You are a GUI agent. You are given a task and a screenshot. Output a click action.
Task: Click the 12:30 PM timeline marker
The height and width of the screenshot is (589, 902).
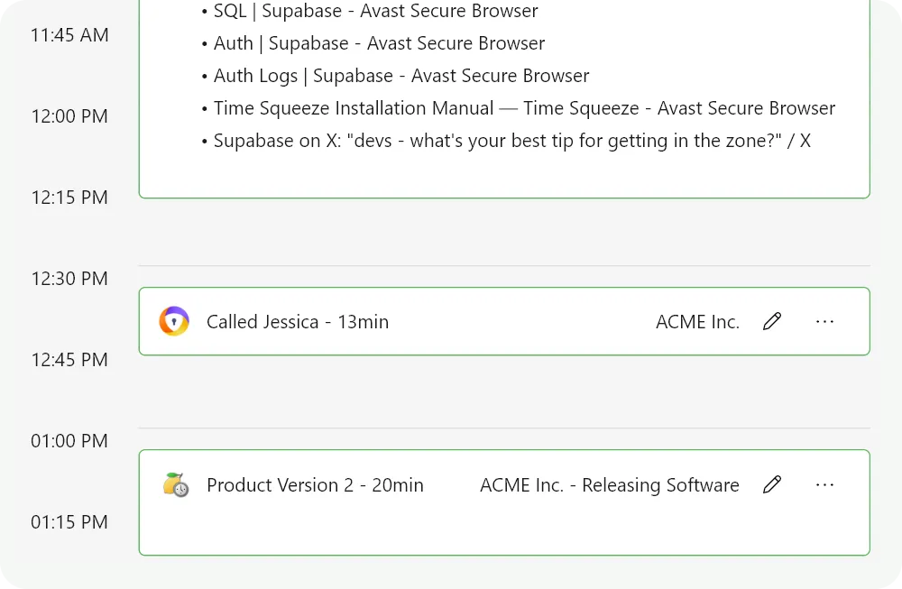coord(69,279)
